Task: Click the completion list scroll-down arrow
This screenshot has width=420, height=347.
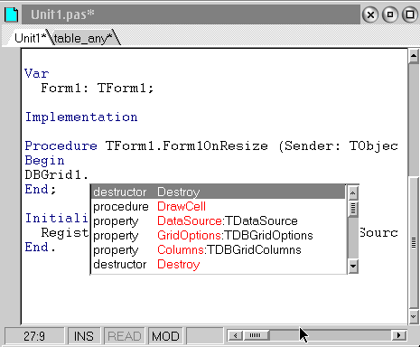Action: pyautogui.click(x=353, y=266)
